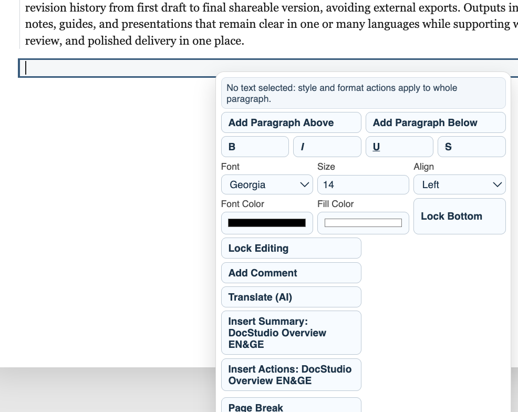The height and width of the screenshot is (412, 518).
Task: Toggle italic formatting with I
Action: tap(327, 147)
